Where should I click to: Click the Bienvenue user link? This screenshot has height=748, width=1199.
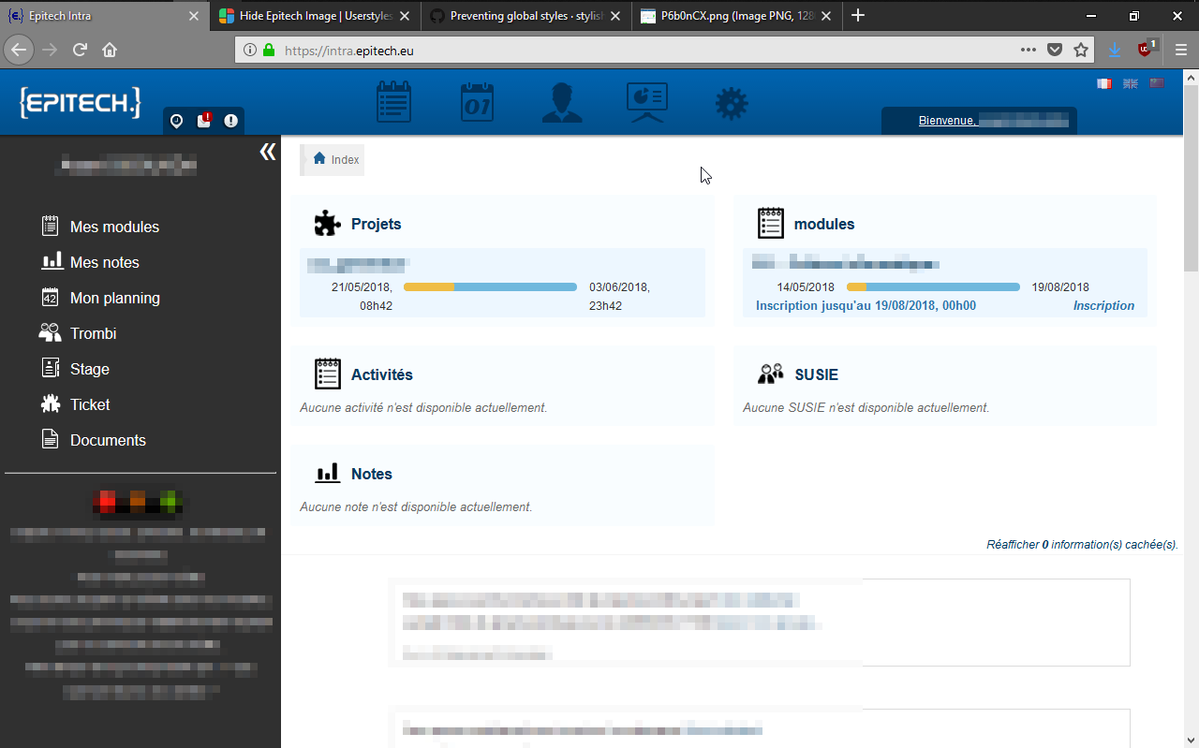979,121
